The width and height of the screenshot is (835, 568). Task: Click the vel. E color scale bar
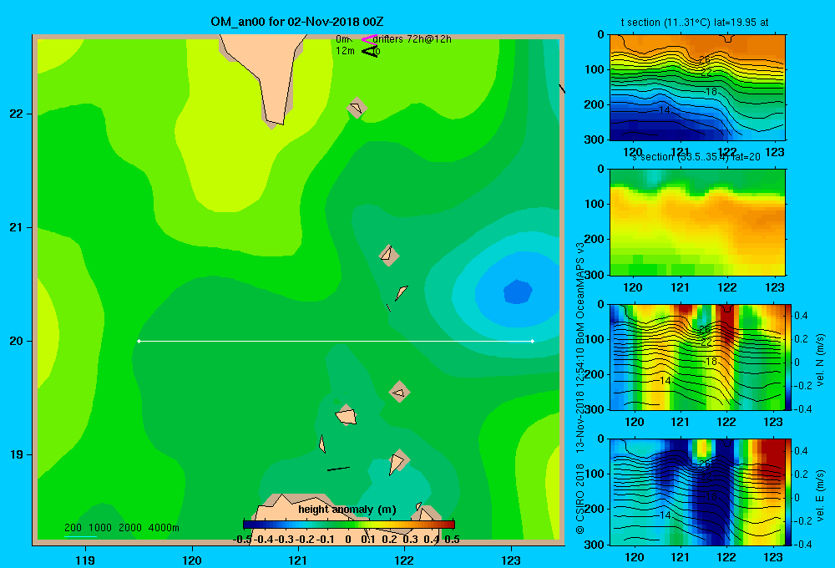tap(788, 492)
